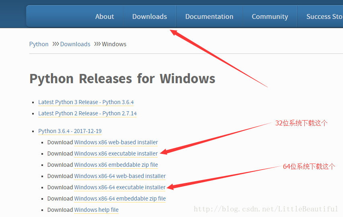Download Windows x86 executable installer
Viewport: 343px width, 217px height.
(116, 154)
